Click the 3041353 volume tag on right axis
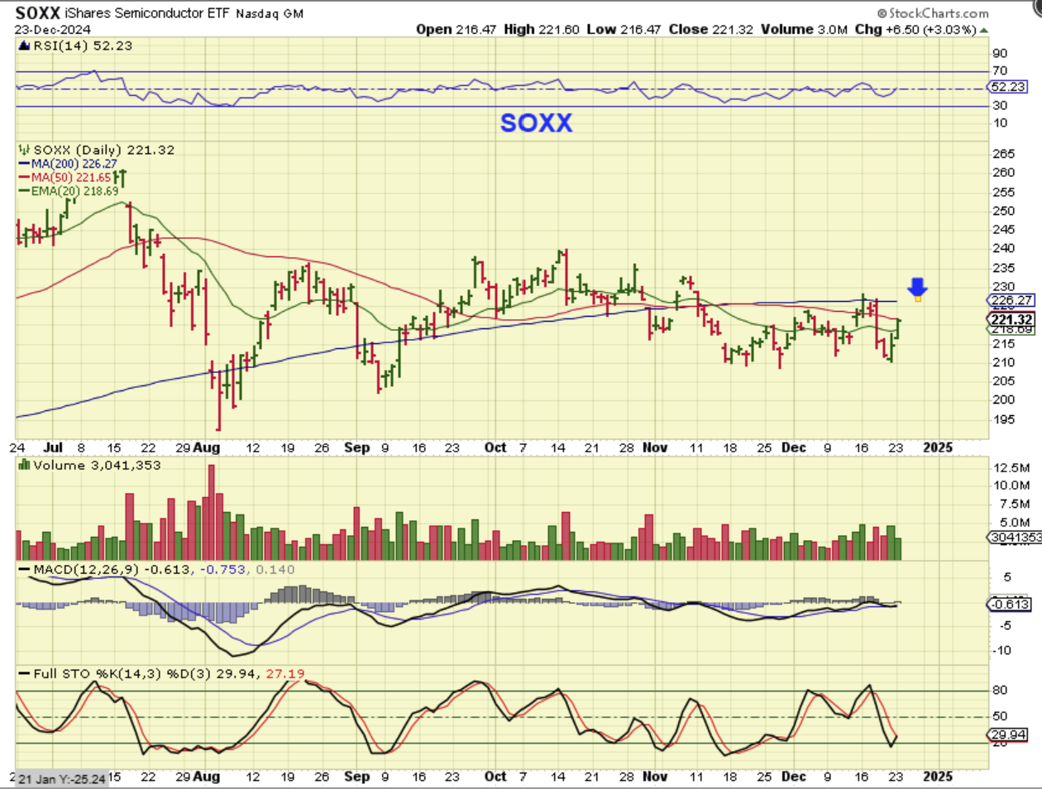This screenshot has width=1042, height=789. click(1015, 538)
